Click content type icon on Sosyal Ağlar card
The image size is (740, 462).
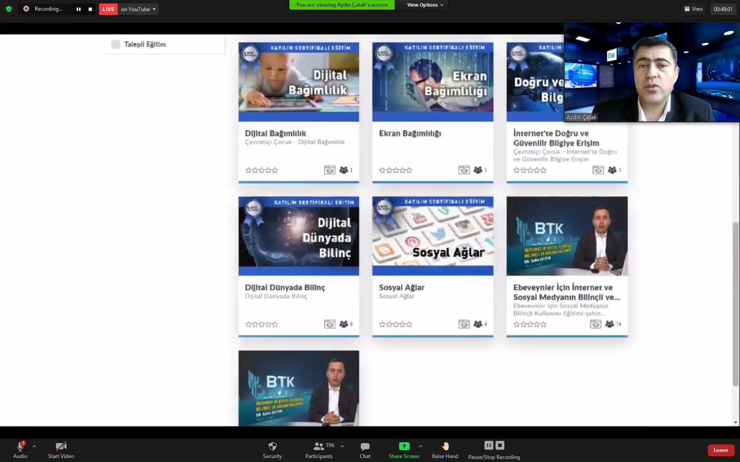(x=464, y=324)
